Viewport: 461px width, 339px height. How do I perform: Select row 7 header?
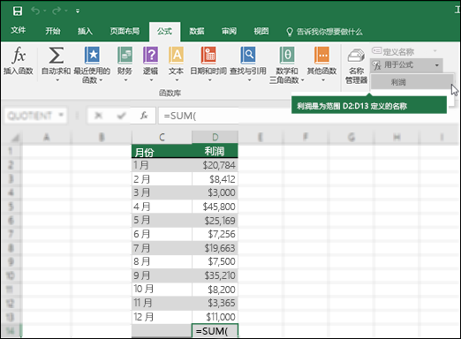tap(11, 234)
